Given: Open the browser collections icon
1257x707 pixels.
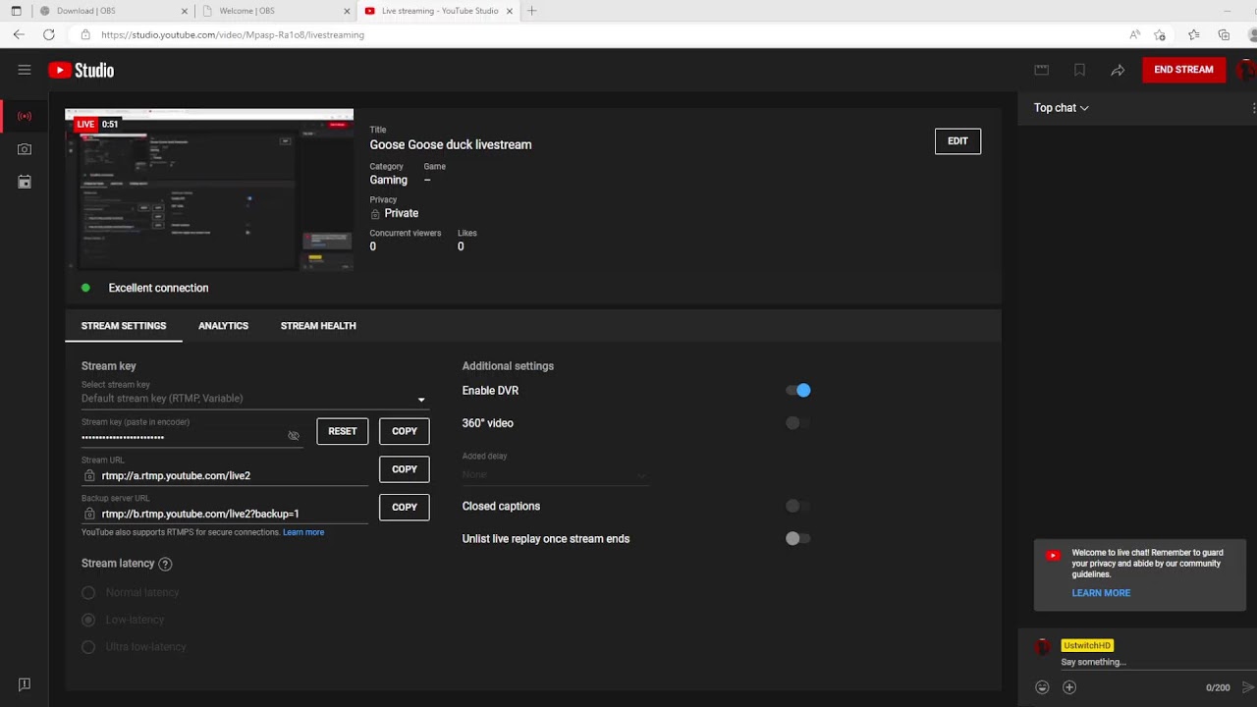Looking at the screenshot, I should click(x=1224, y=34).
